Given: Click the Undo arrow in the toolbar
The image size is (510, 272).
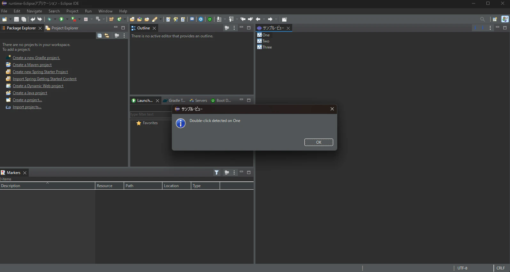Looking at the screenshot, I should (x=33, y=19).
